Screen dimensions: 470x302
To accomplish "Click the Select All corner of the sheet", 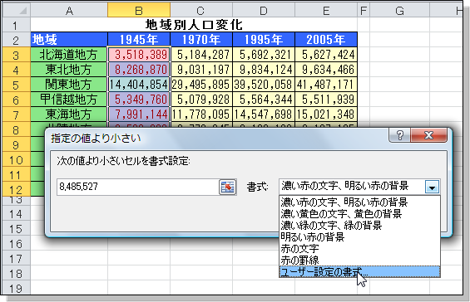I will (x=16, y=10).
